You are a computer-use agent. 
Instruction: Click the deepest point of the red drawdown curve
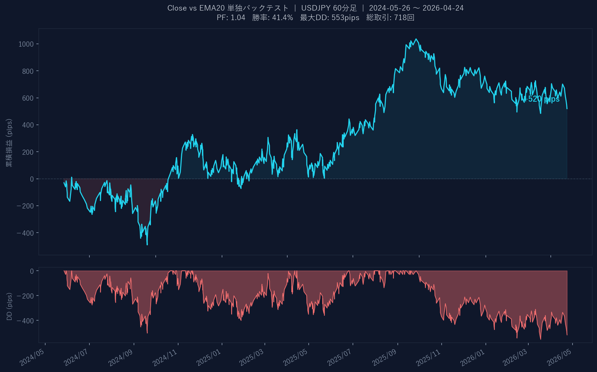tap(541, 339)
